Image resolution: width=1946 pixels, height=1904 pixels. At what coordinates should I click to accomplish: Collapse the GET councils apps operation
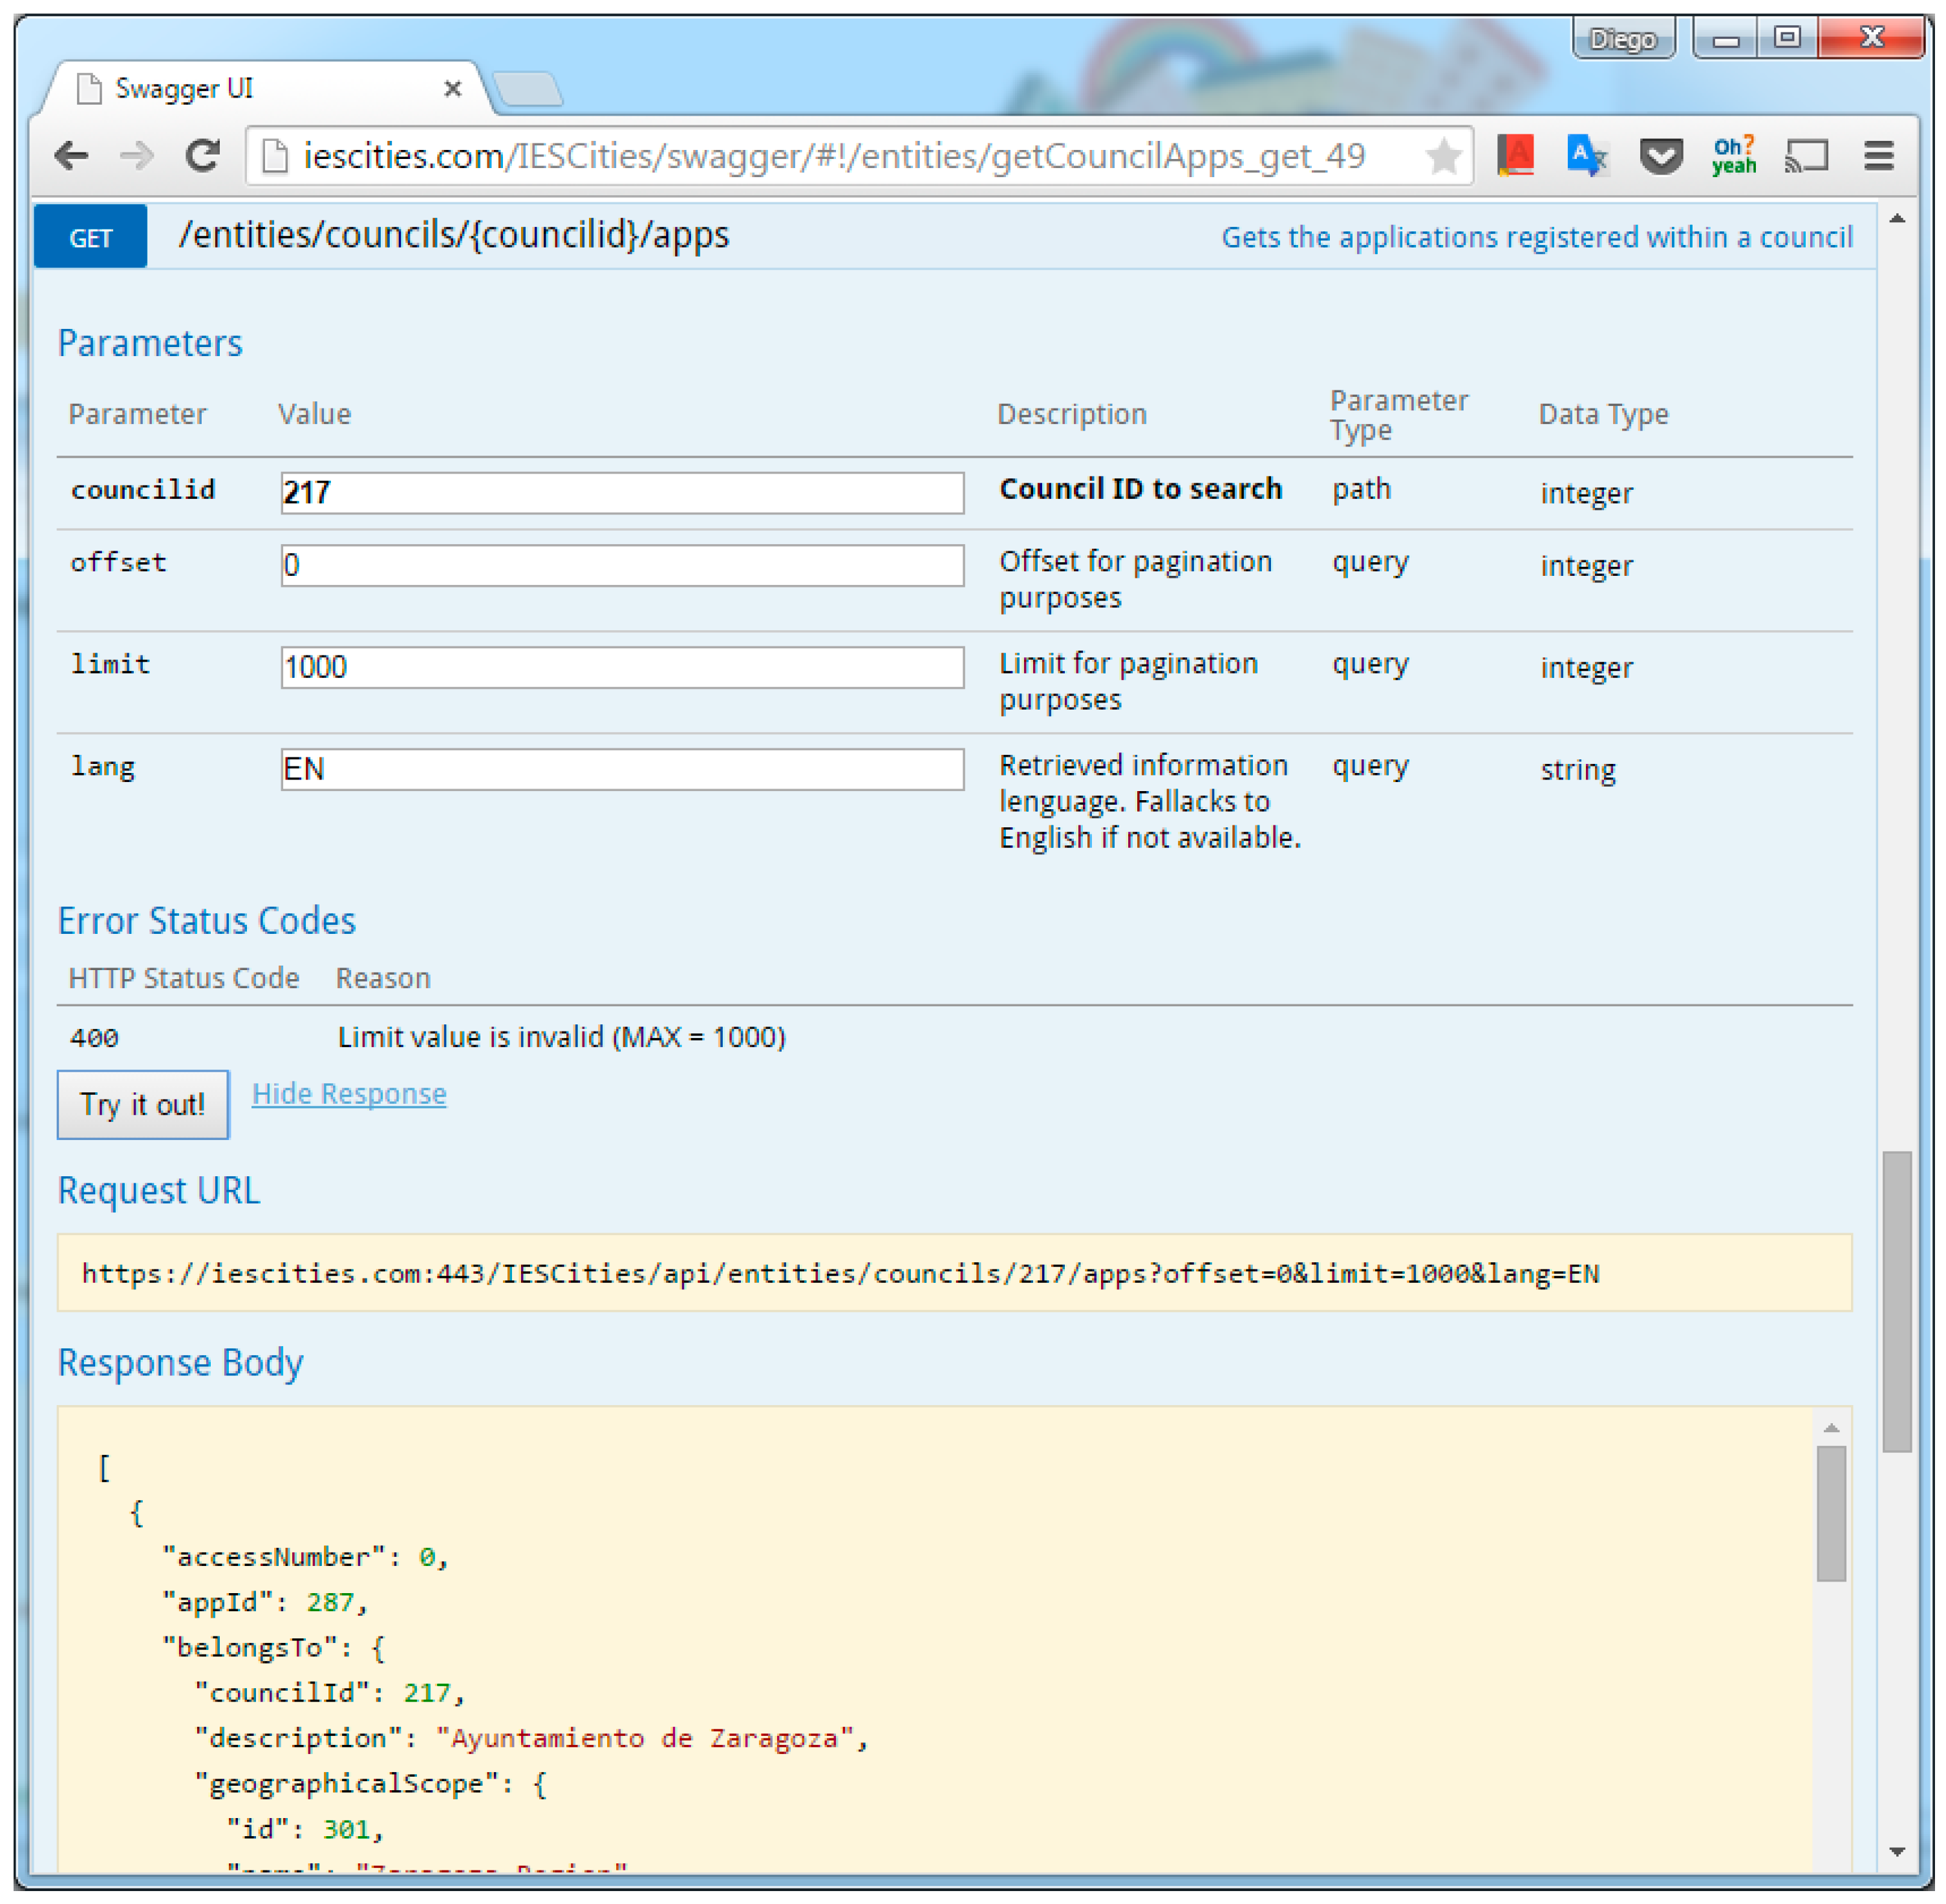453,235
